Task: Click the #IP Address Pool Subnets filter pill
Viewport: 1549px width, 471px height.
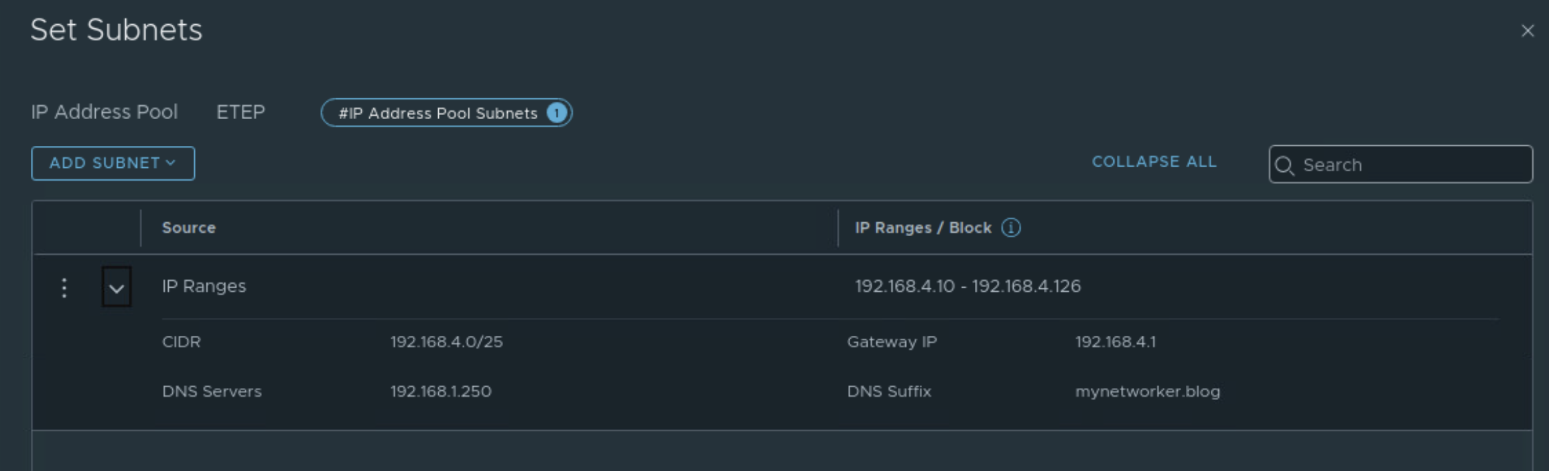Action: pyautogui.click(x=438, y=113)
